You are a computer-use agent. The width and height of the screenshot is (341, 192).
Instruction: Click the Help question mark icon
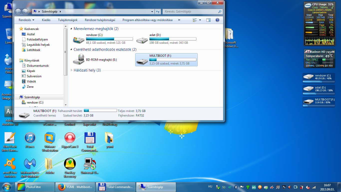pos(217,20)
